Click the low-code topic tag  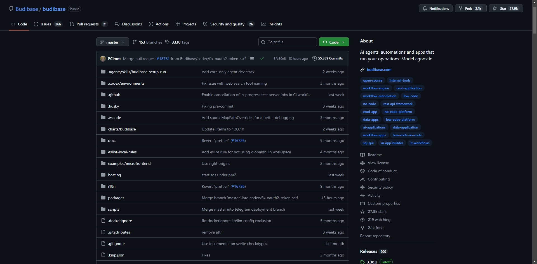[x=411, y=96]
